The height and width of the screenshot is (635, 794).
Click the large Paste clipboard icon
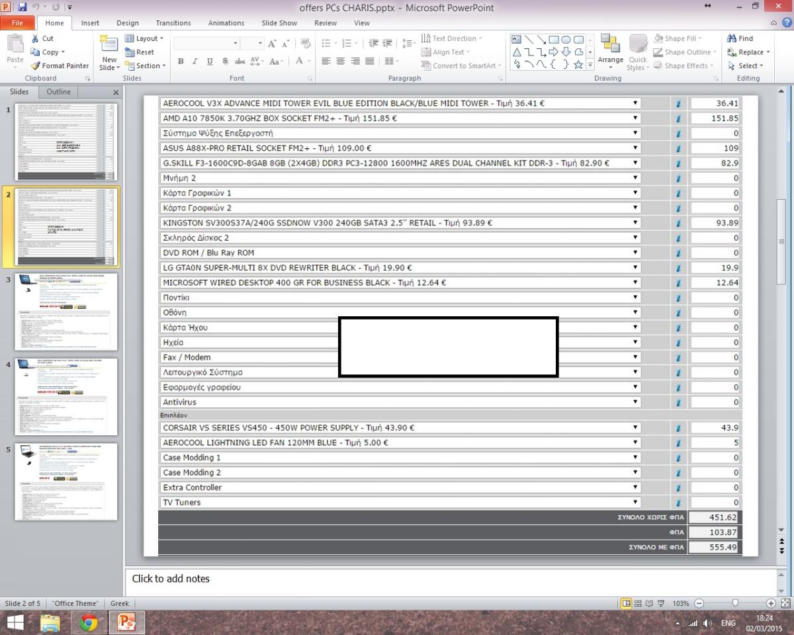15,44
